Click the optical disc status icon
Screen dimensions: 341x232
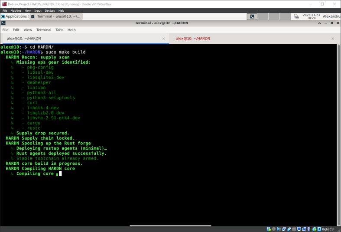tap(274, 229)
